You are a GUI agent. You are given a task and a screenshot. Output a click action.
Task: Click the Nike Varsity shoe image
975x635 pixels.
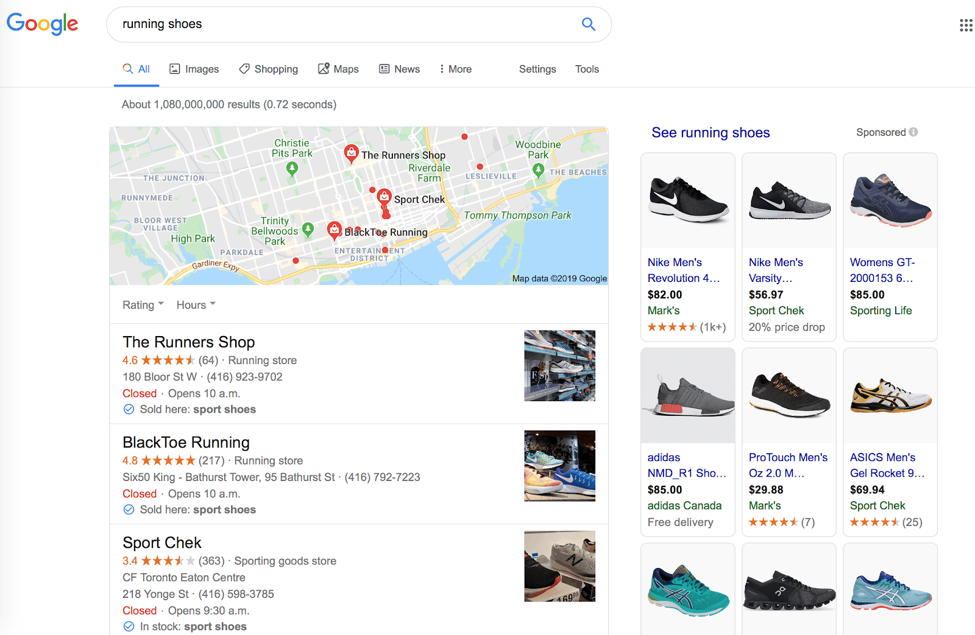tap(790, 201)
